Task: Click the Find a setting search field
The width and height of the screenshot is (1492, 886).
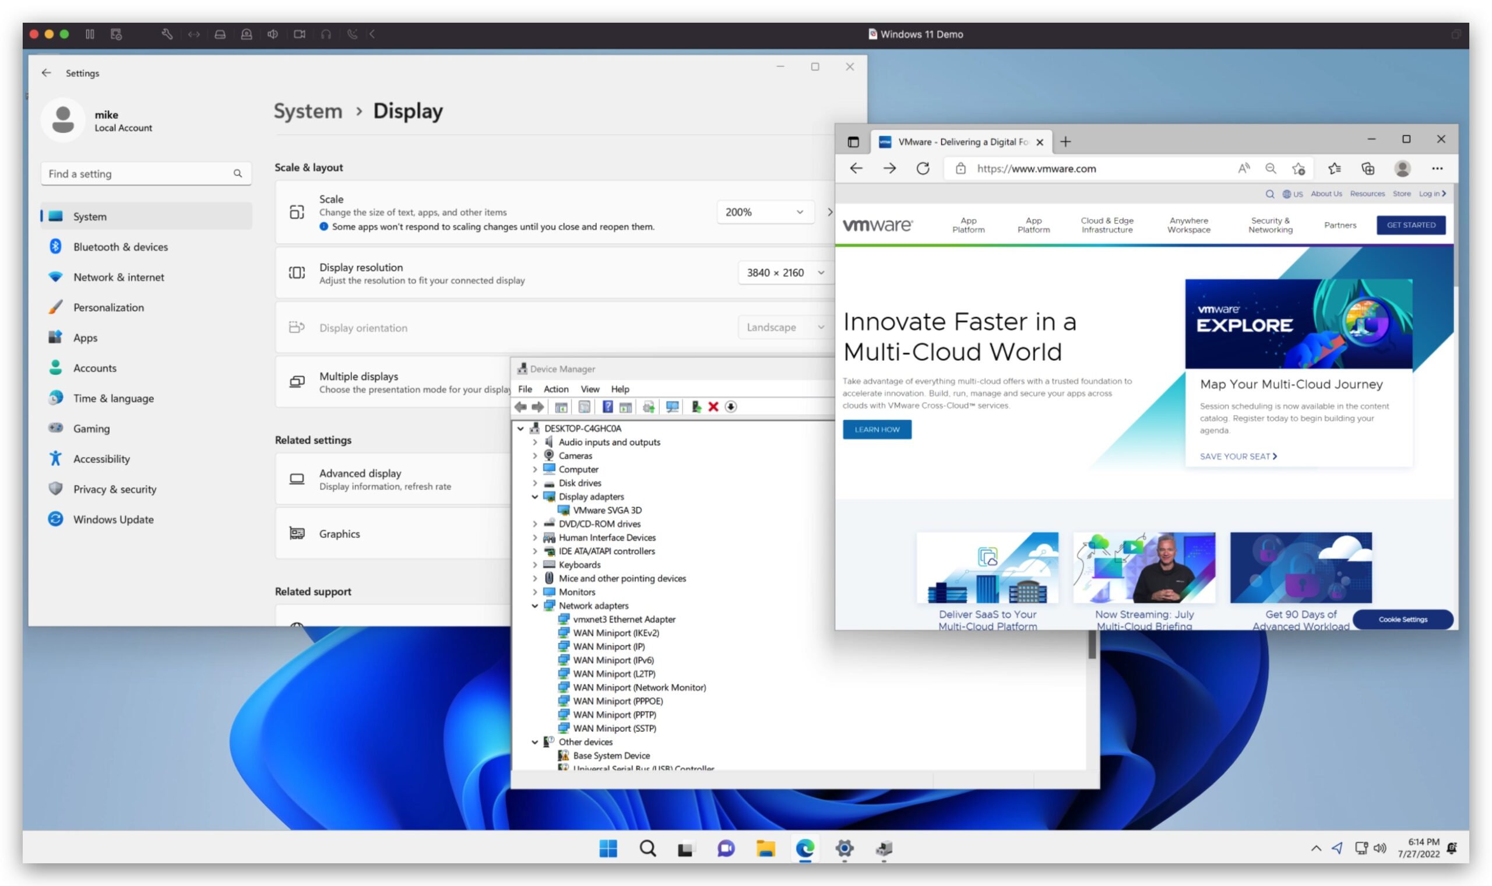Action: (x=146, y=173)
